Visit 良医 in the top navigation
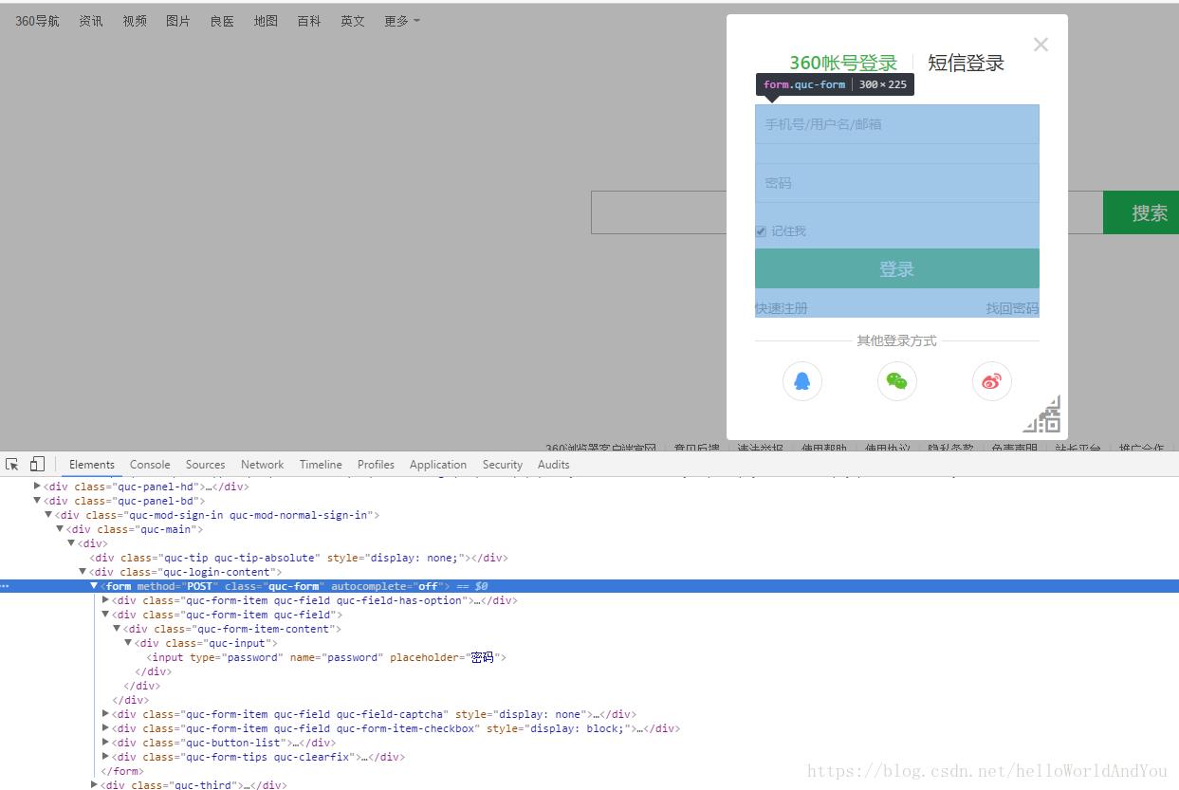Screen dimensions: 1179x790 [x=222, y=21]
